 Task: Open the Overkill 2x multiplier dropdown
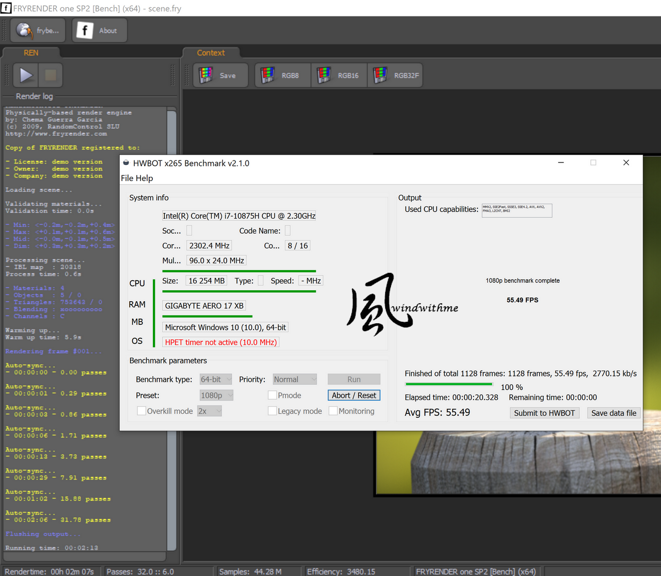pyautogui.click(x=210, y=411)
